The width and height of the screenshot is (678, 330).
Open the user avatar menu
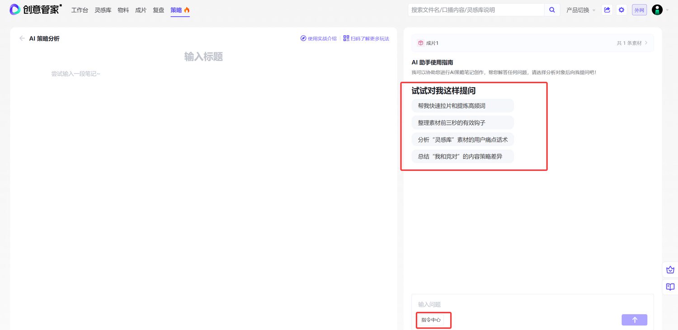click(x=657, y=10)
